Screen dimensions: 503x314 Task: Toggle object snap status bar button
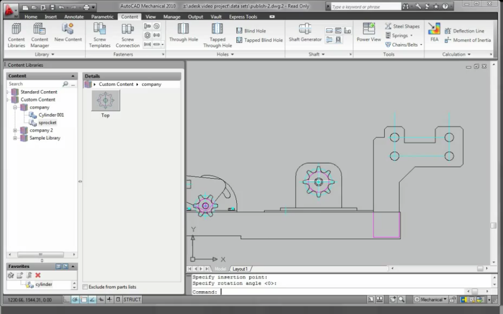(84, 299)
